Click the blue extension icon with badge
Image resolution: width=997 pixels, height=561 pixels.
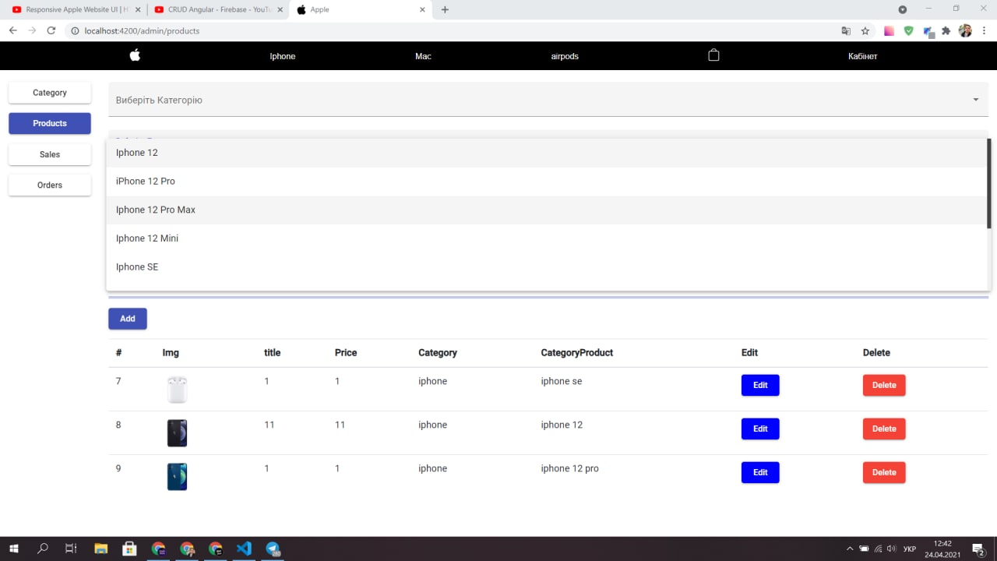click(x=928, y=32)
